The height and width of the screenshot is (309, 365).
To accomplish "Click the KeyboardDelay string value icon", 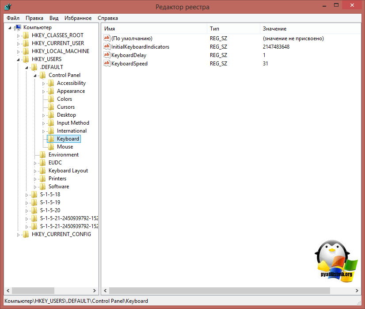I will pos(106,55).
